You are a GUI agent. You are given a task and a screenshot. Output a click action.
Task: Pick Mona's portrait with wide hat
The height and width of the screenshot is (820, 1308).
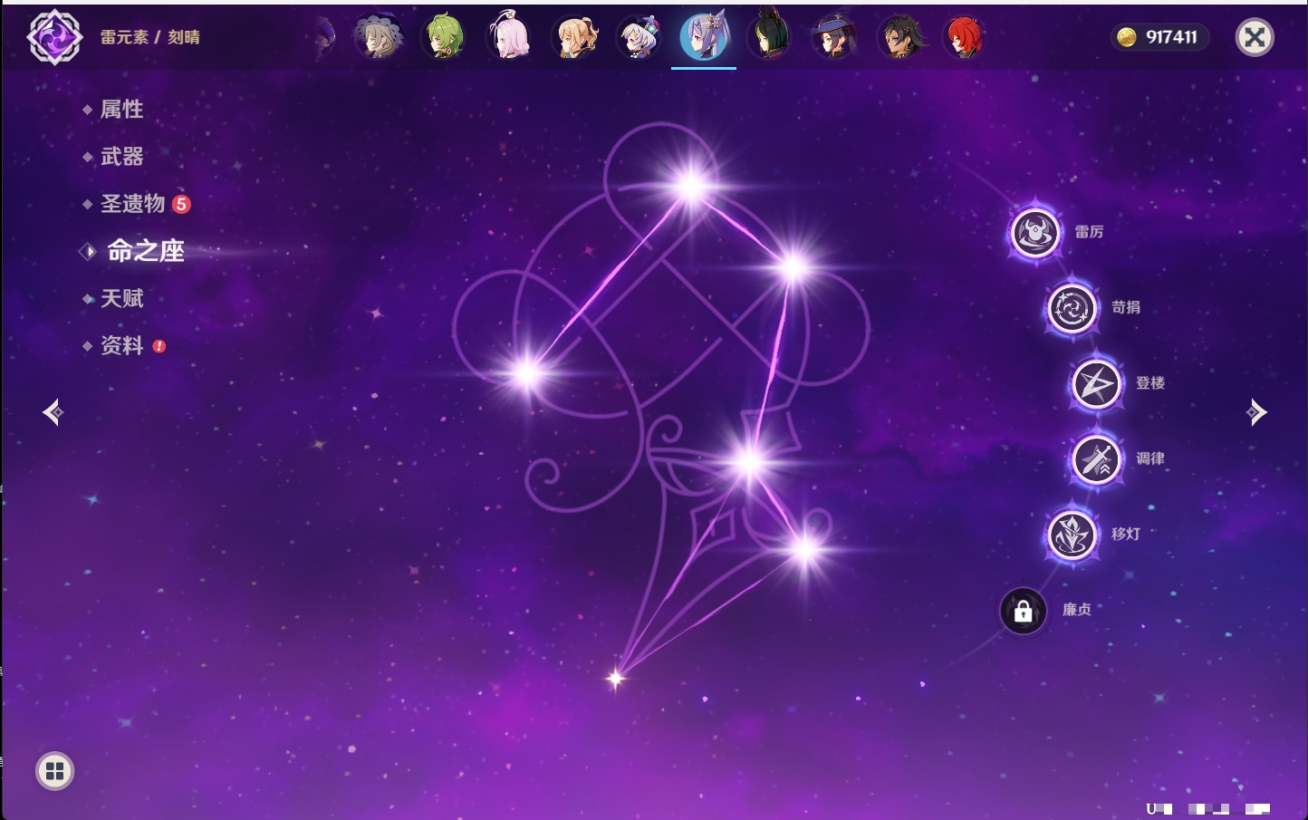click(x=834, y=38)
